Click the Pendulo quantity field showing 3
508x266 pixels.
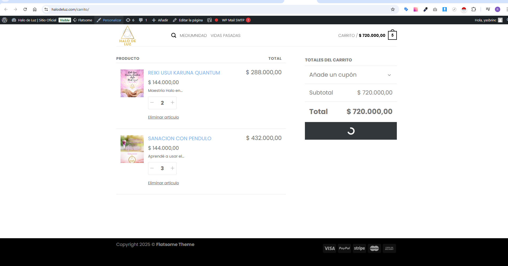[162, 169]
